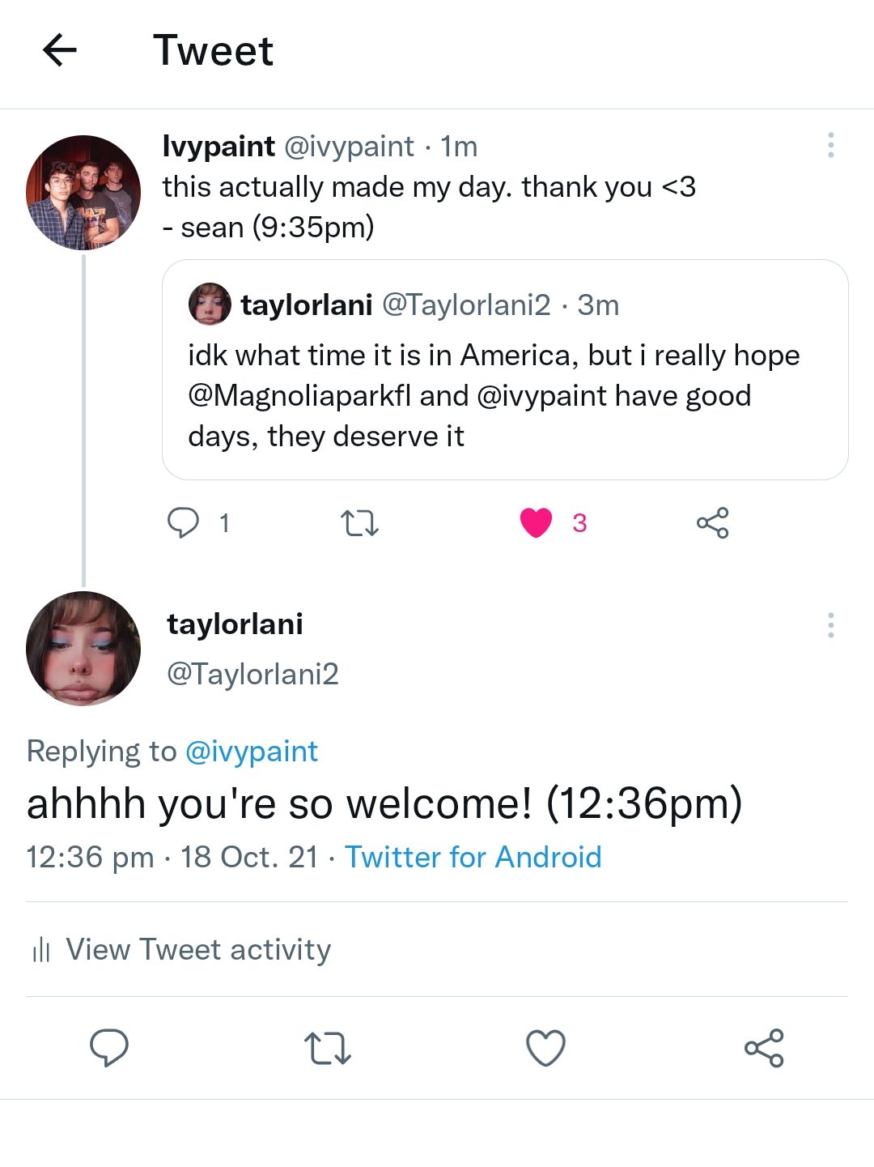Go back using the arrow icon
Image resolution: width=874 pixels, height=1167 pixels.
pos(60,50)
